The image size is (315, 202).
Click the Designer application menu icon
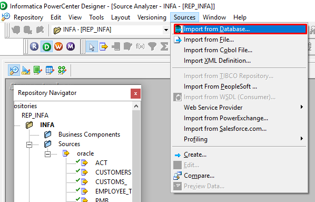tap(6, 17)
